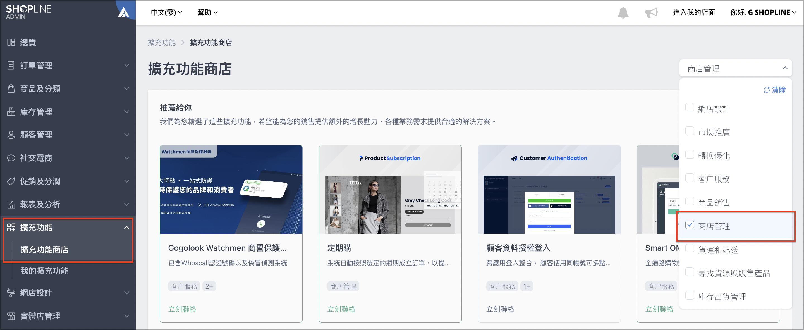Click the triangular logo badge in sidebar header
The image size is (804, 330).
point(124,13)
